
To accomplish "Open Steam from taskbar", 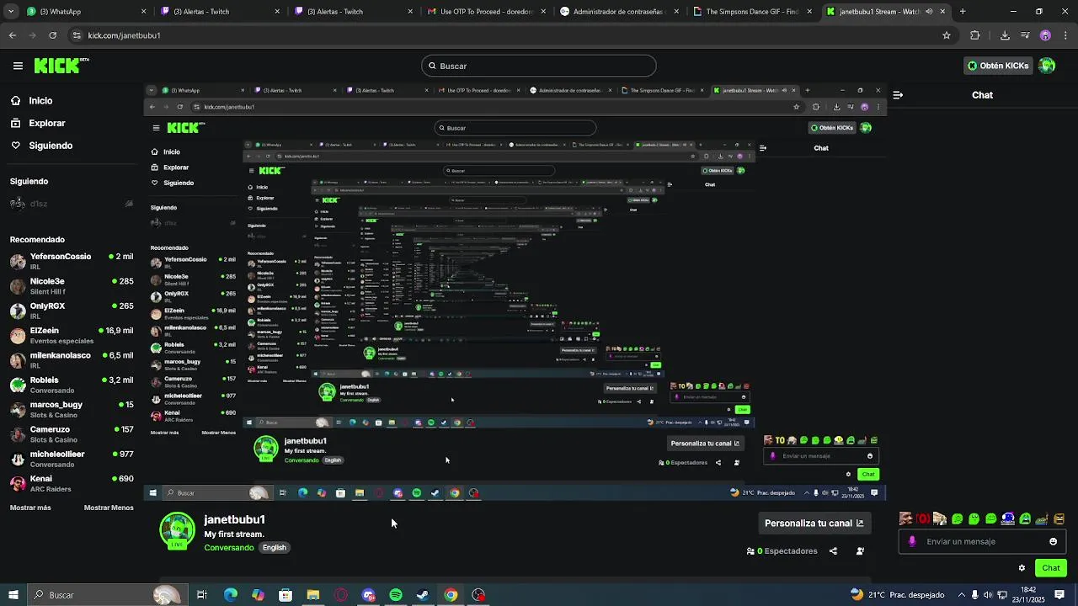I will [423, 595].
